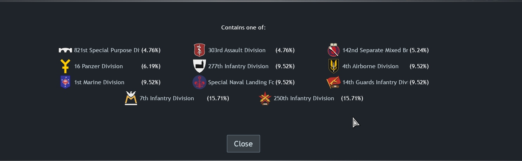Viewport: 522px width, 161px height.
Task: Click the 4th Airborne Division name
Action: (370, 66)
